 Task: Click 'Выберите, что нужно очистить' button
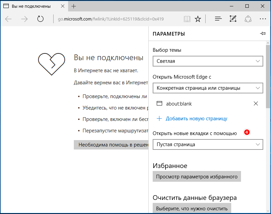192,208
